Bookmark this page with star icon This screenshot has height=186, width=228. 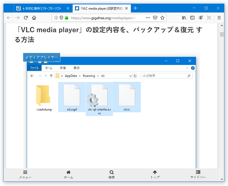162,18
